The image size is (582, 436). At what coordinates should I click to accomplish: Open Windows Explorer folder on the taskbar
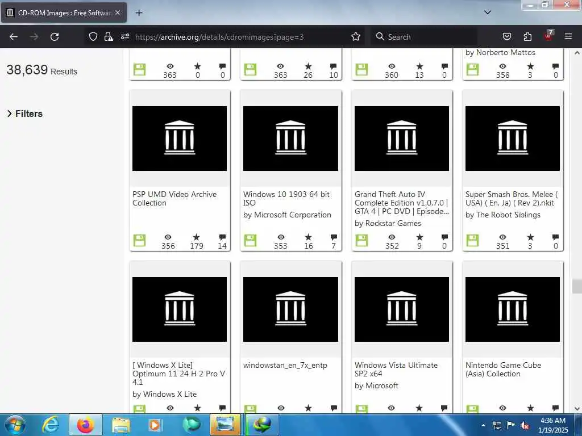tap(120, 425)
